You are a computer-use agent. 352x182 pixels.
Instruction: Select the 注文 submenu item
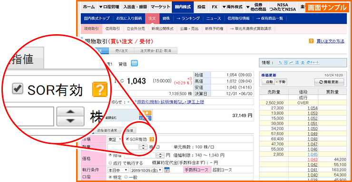tap(152, 19)
